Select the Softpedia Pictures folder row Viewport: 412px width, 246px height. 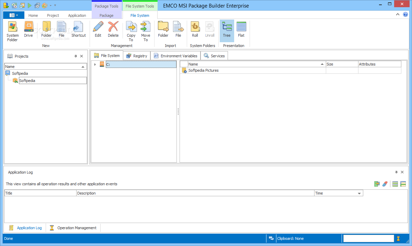[290, 70]
